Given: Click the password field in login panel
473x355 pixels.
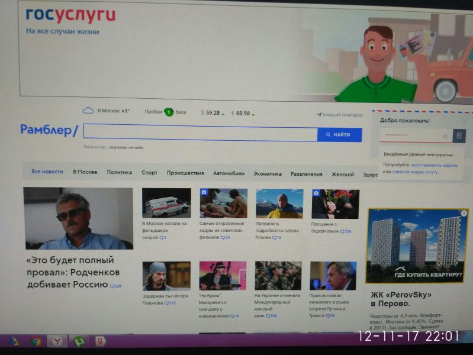Looking at the screenshot, I should point(416,135).
